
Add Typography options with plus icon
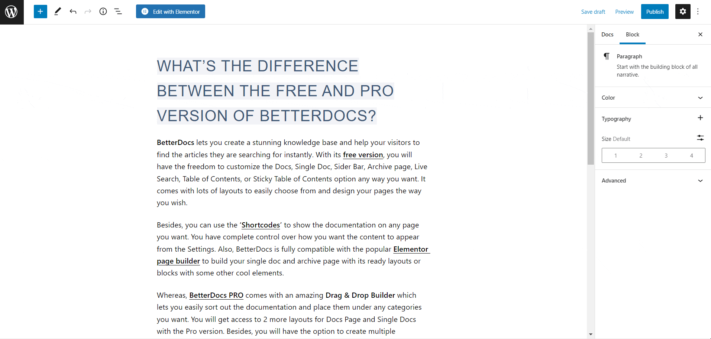point(700,118)
